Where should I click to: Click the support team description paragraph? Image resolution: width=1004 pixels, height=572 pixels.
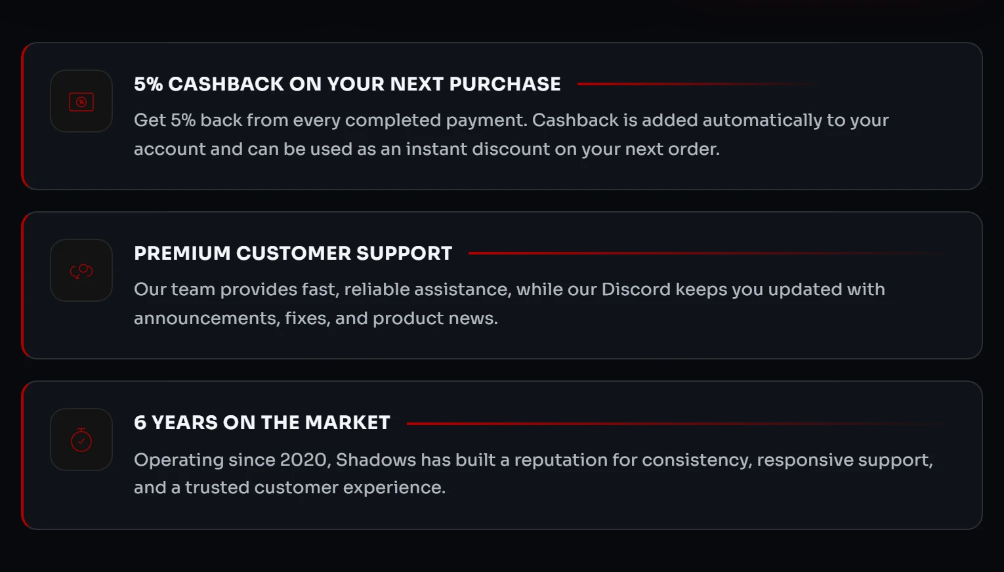pos(509,304)
